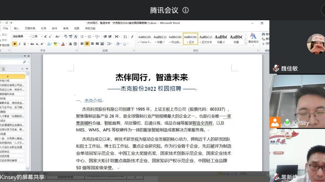Select the 正文文本 style in gallery
This screenshot has width=325, height=182.
click(x=206, y=39)
